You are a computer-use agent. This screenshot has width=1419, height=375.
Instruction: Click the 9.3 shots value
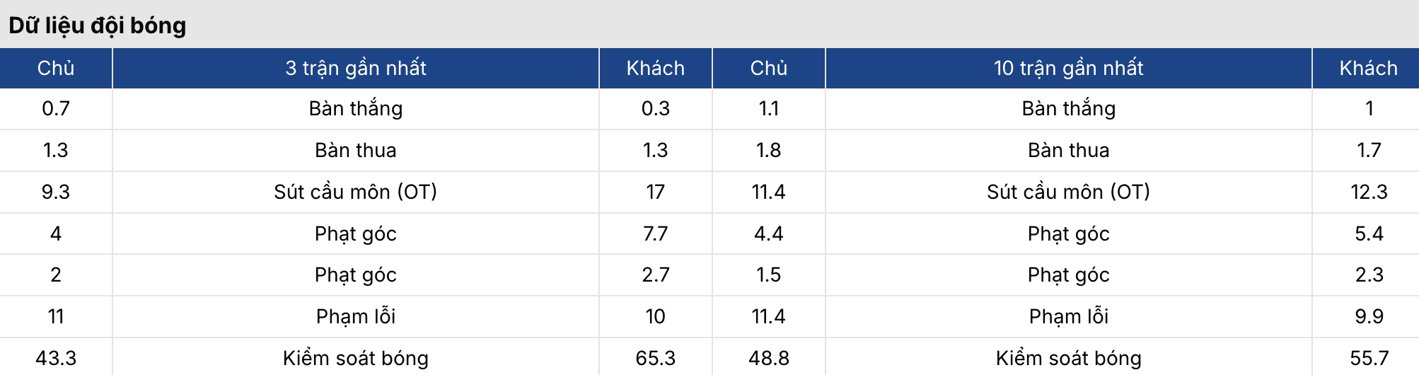click(56, 192)
